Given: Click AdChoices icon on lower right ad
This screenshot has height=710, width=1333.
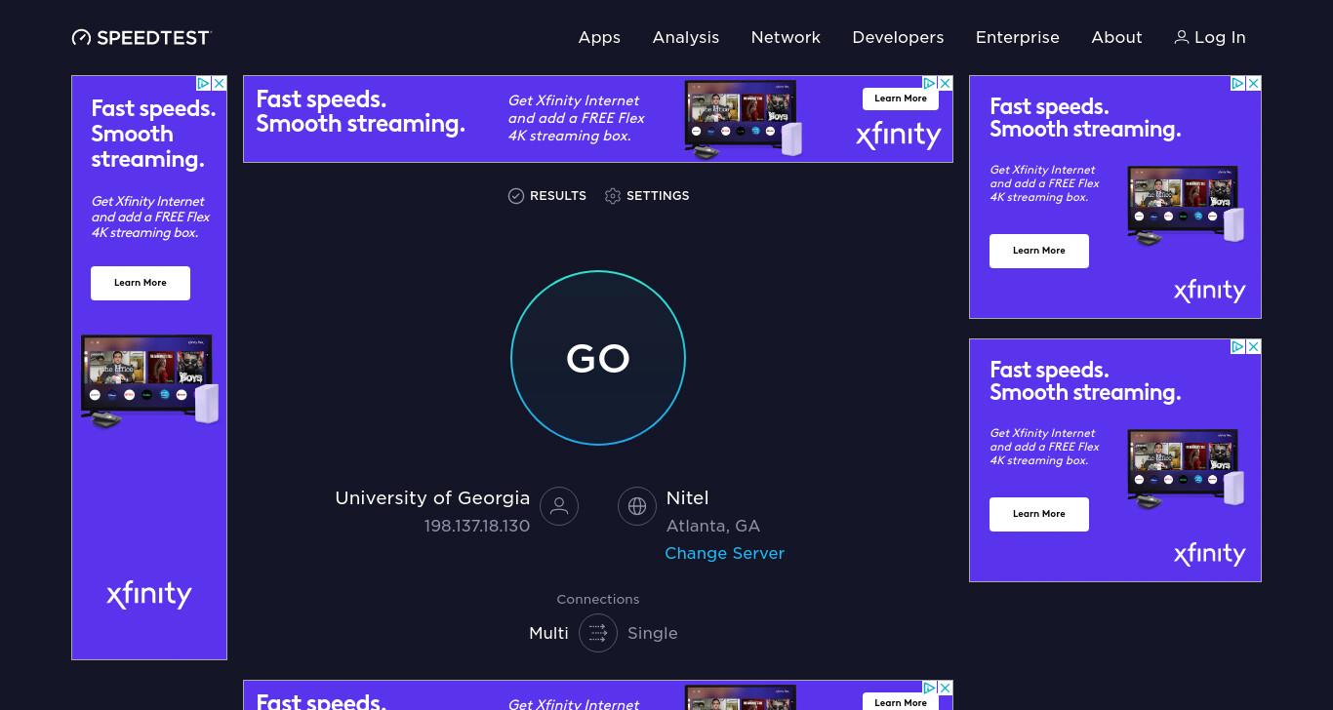Looking at the screenshot, I should [x=1237, y=347].
